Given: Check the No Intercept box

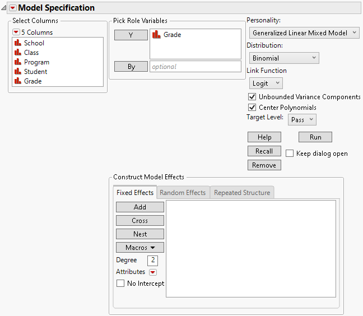Looking at the screenshot, I should (120, 284).
